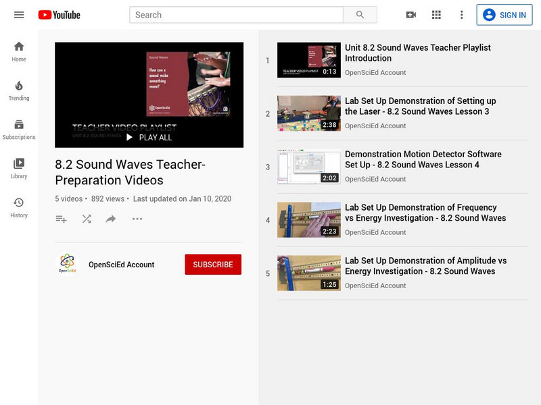Screen dimensions: 541x405
Task: Open Trending in sidebar
Action: click(x=19, y=91)
